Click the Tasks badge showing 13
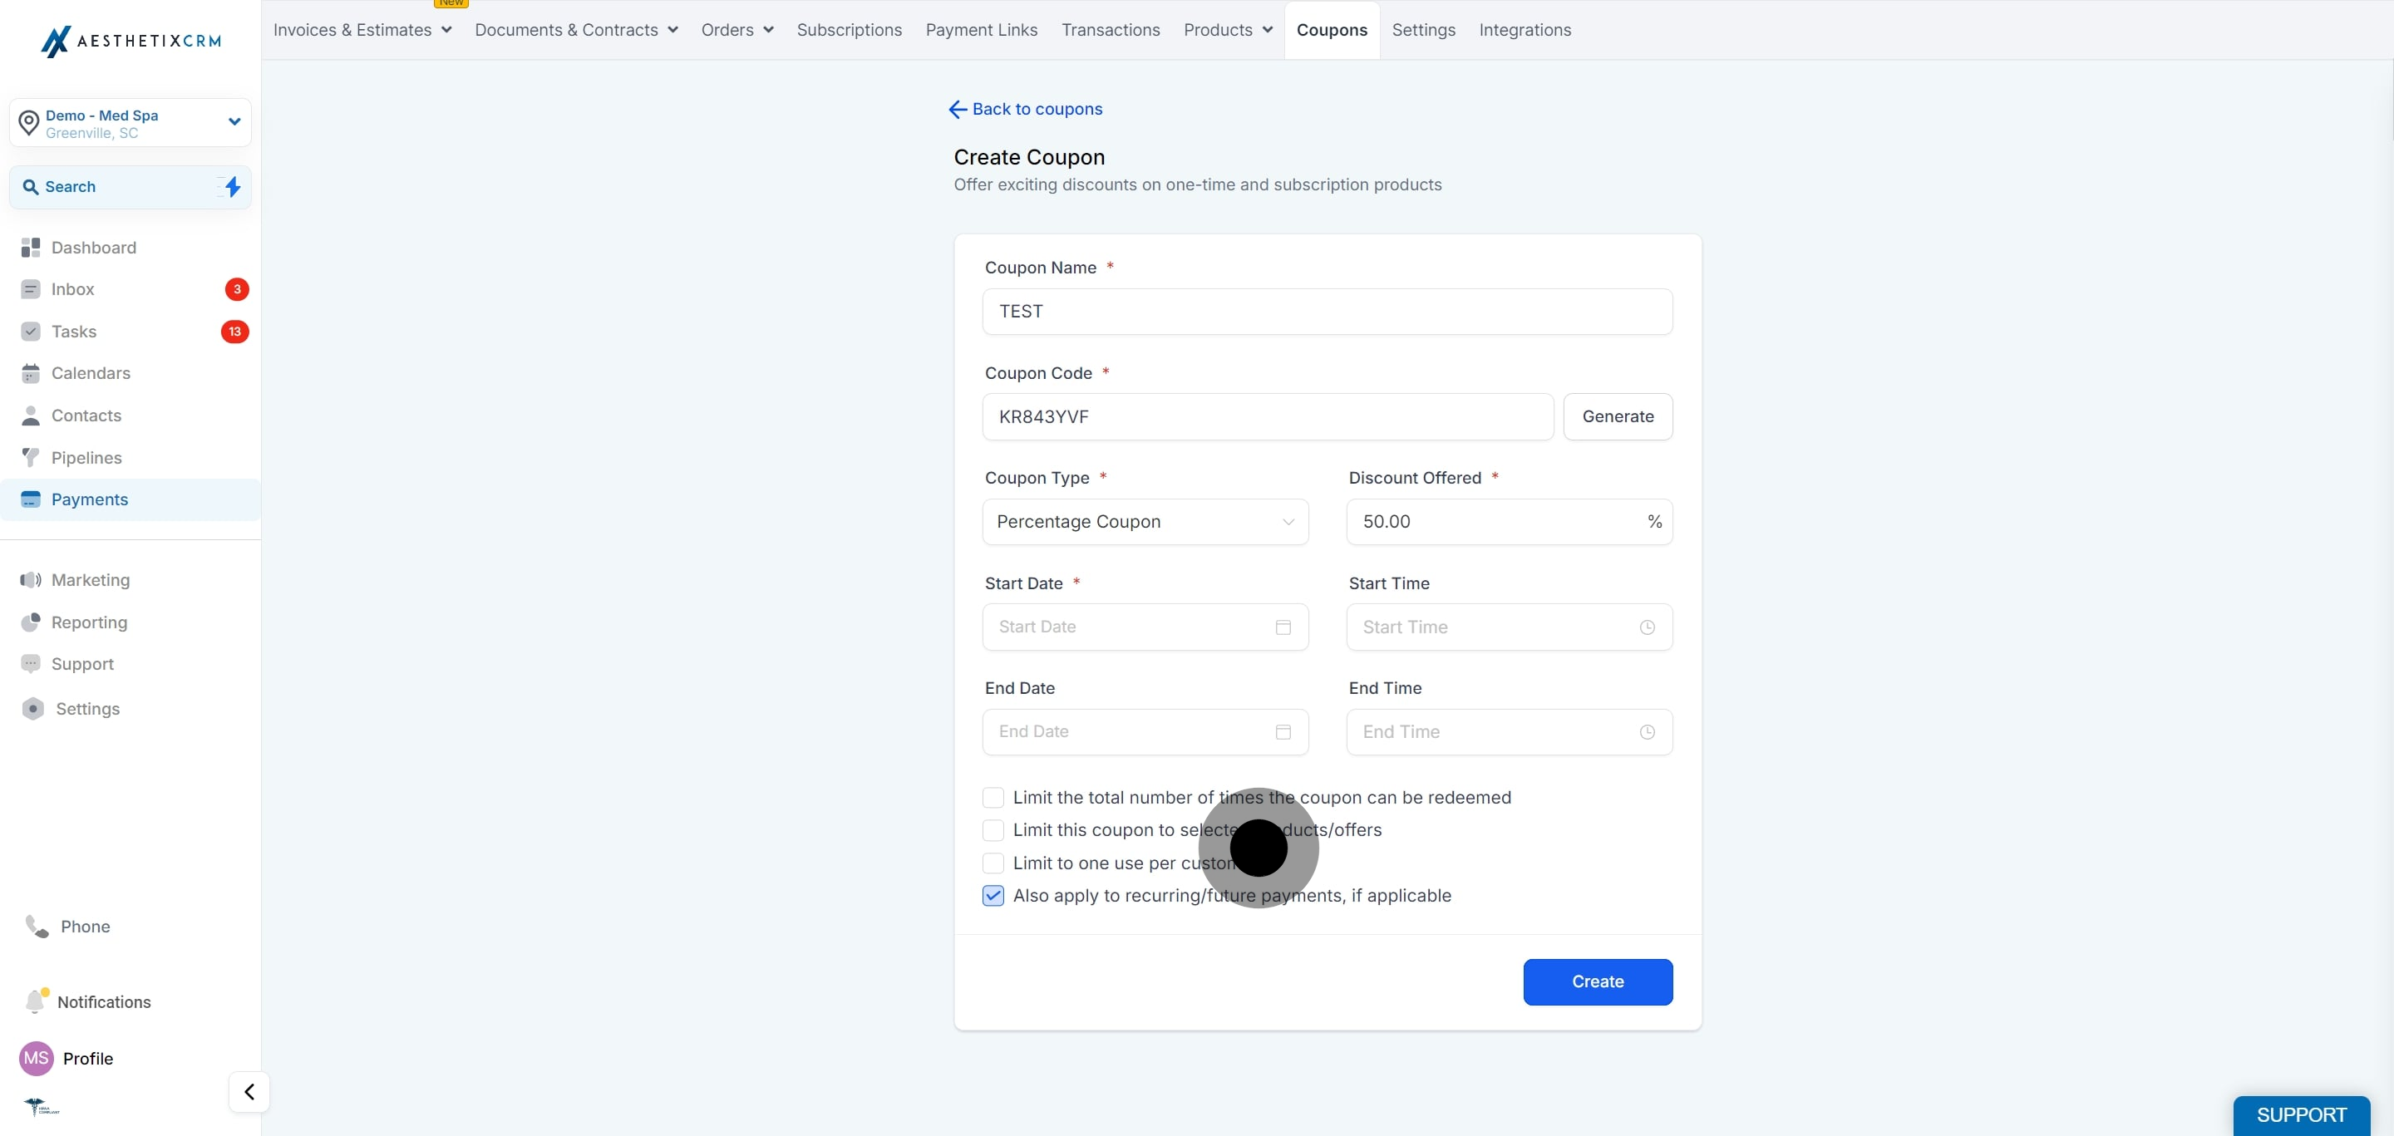2394x1136 pixels. point(235,332)
